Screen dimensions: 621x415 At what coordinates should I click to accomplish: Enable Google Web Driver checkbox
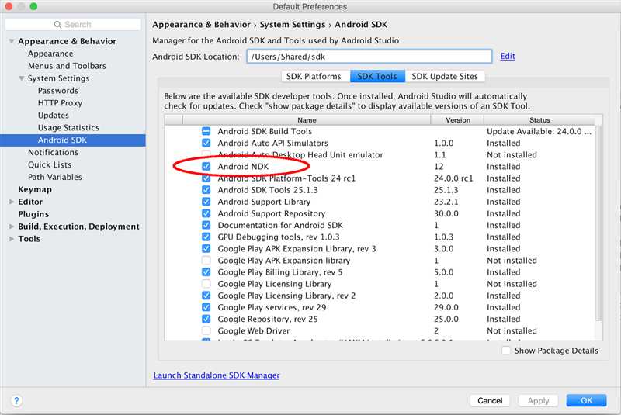[206, 330]
